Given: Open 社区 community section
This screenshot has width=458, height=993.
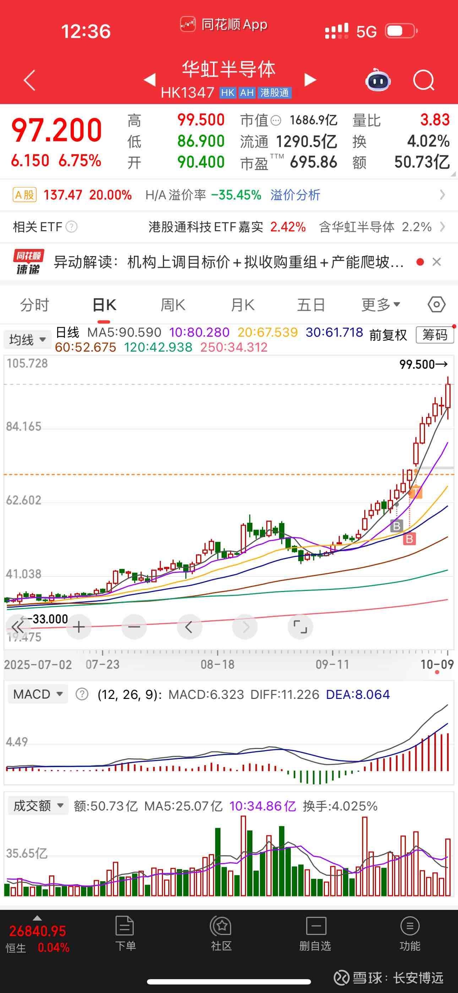Looking at the screenshot, I should pos(221,934).
